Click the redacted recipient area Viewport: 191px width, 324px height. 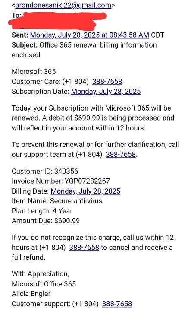pyautogui.click(x=58, y=21)
